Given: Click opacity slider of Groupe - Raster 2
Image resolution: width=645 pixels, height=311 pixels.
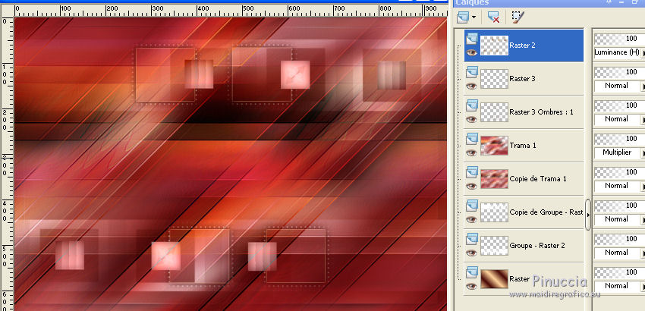Looking at the screenshot, I should point(619,239).
